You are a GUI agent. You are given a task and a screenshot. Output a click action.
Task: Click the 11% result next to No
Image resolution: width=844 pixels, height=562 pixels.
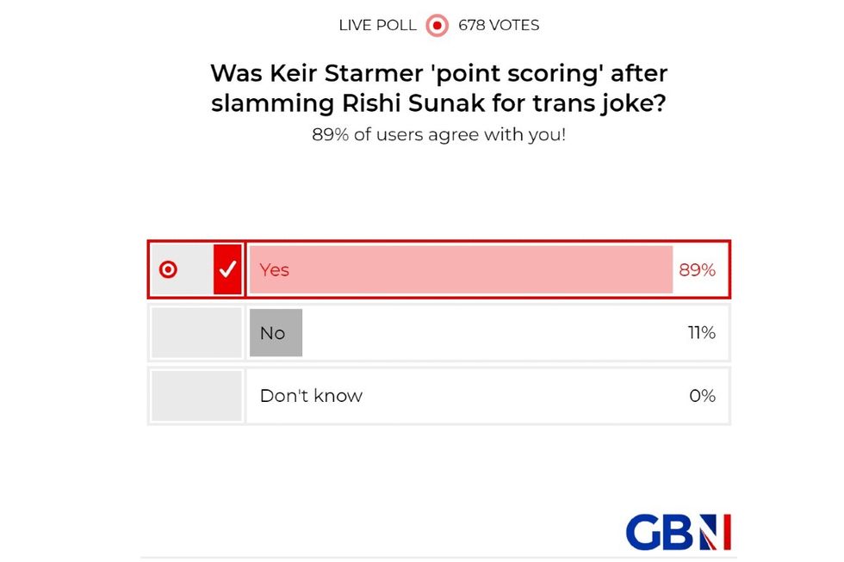pyautogui.click(x=701, y=332)
